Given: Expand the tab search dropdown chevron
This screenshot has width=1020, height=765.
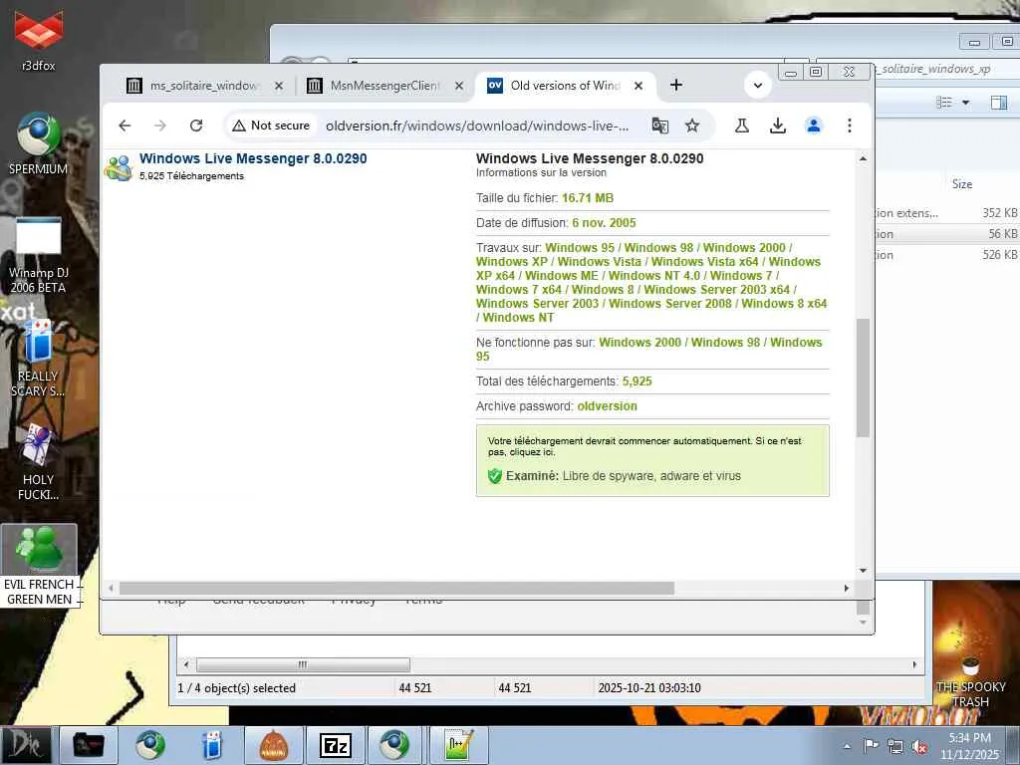Looking at the screenshot, I should [x=758, y=86].
